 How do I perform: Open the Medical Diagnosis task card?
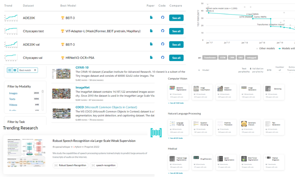pyautogui.click(x=274, y=162)
